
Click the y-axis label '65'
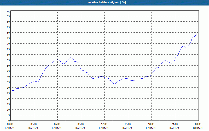click(8, 49)
